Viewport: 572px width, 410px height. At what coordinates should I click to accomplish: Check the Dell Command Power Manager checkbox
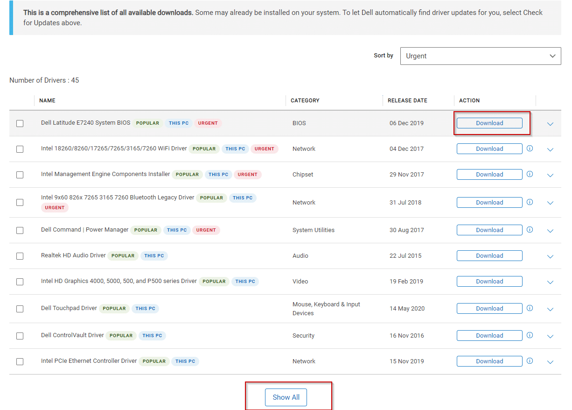(x=20, y=230)
